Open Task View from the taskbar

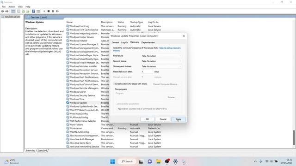pyautogui.click(x=141, y=161)
